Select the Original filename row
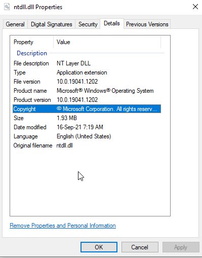 [87, 145]
